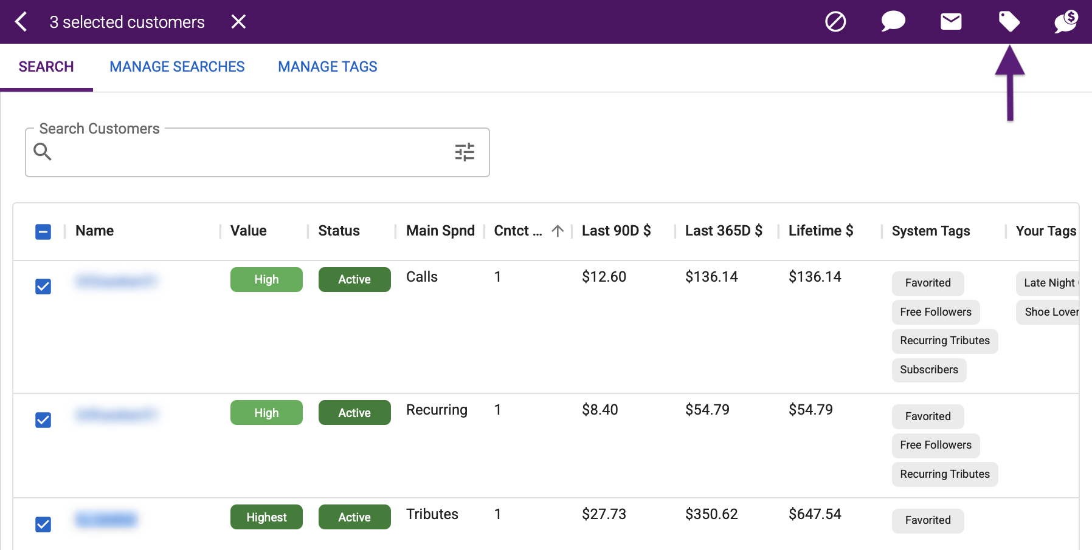Click the "3 selected customers" title text
The width and height of the screenshot is (1092, 550).
[x=127, y=22]
